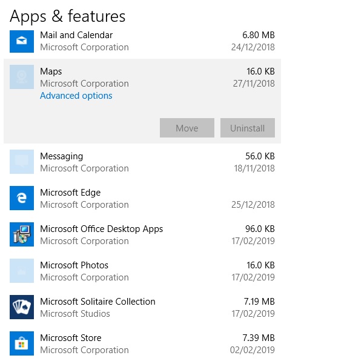The image size is (350, 361).
Task: Click the Uninstall button for Maps
Action: tap(248, 128)
